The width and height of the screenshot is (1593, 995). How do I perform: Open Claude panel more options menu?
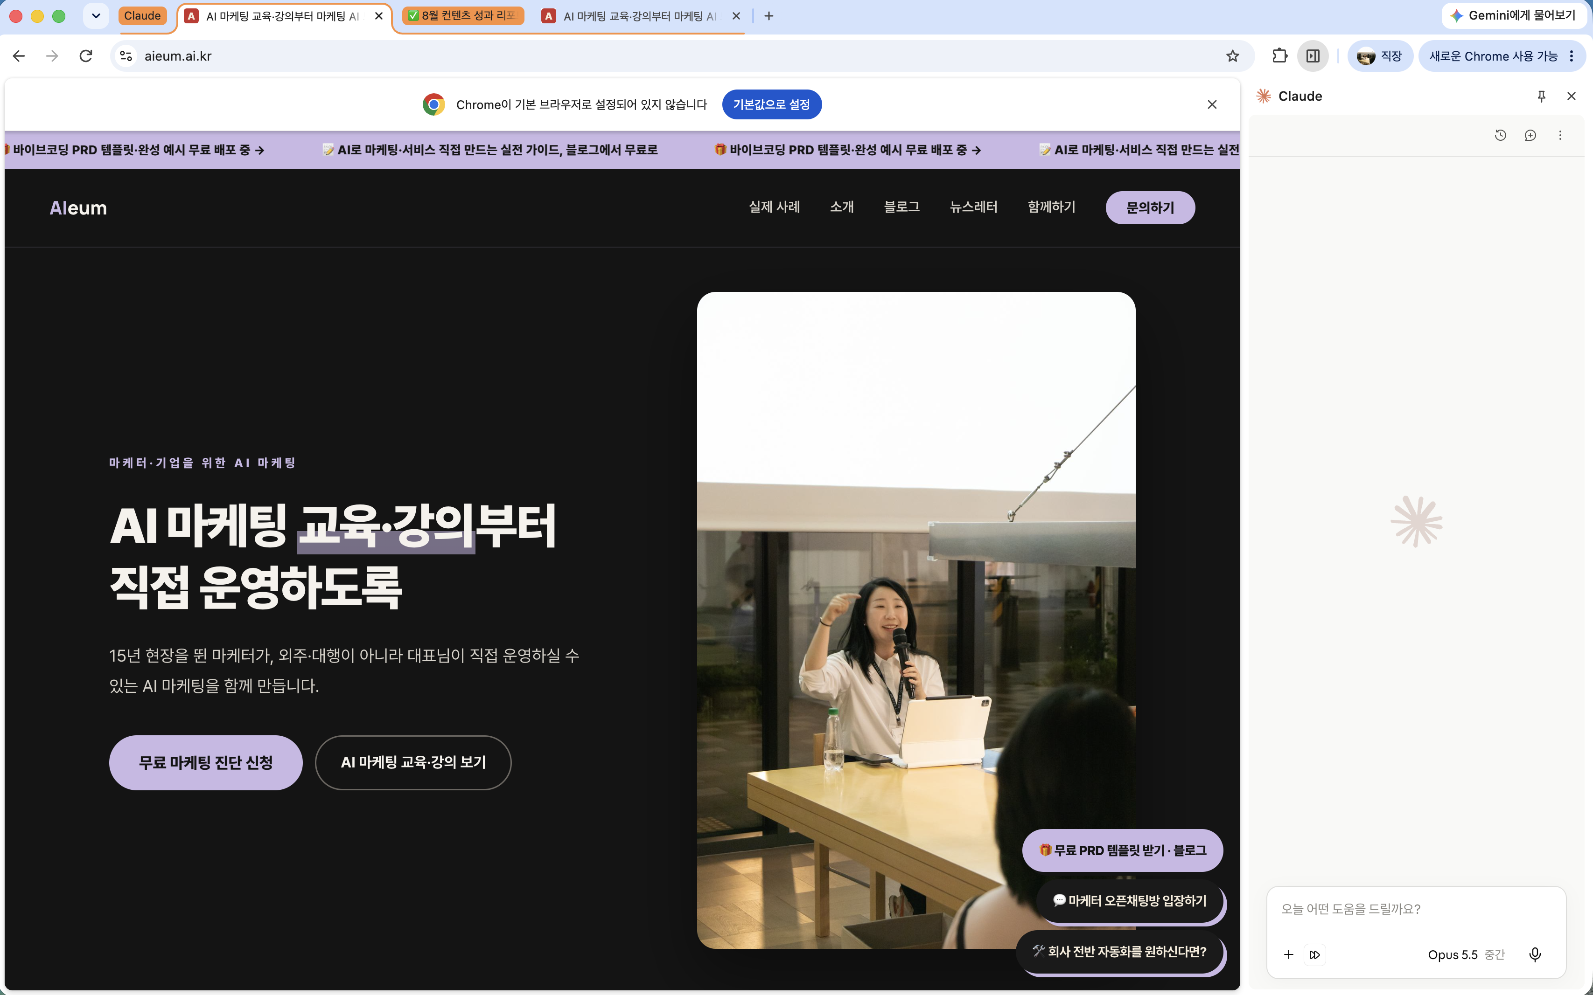1560,135
